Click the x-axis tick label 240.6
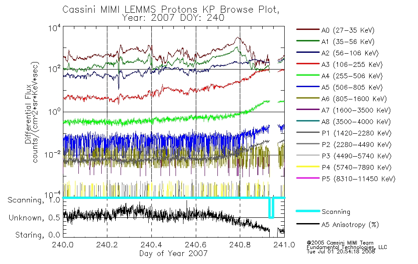The width and height of the screenshot is (418, 264). click(x=196, y=245)
